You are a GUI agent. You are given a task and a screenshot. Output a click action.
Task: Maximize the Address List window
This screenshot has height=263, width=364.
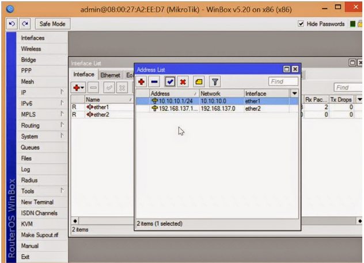click(287, 69)
